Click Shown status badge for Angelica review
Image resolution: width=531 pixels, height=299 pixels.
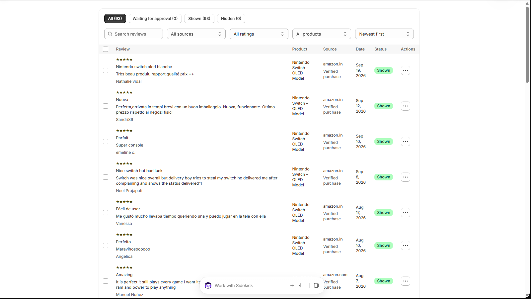click(x=384, y=246)
